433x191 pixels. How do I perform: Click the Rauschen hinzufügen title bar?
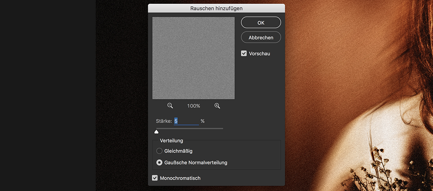coord(216,8)
